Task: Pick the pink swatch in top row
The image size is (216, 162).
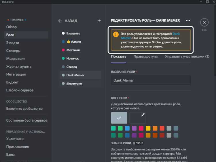Action: click(141, 128)
